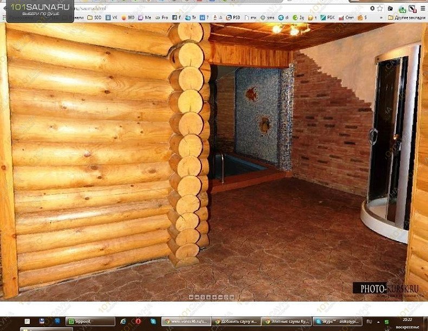Change input language via RU indicator
Viewport: 428px width, 331px height.
click(369, 322)
